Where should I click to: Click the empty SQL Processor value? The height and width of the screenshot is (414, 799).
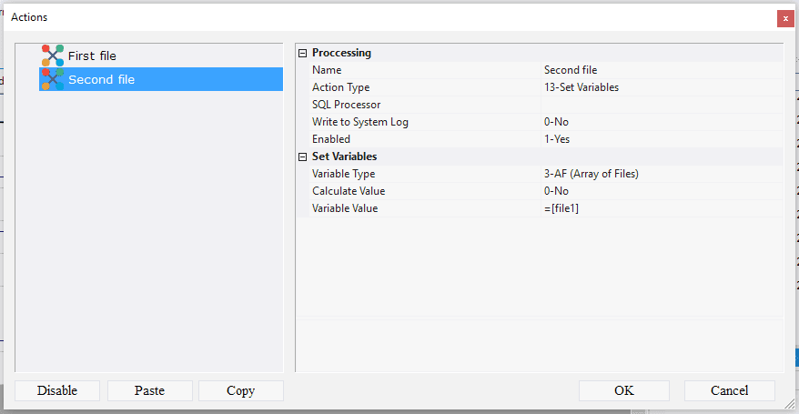coord(661,105)
